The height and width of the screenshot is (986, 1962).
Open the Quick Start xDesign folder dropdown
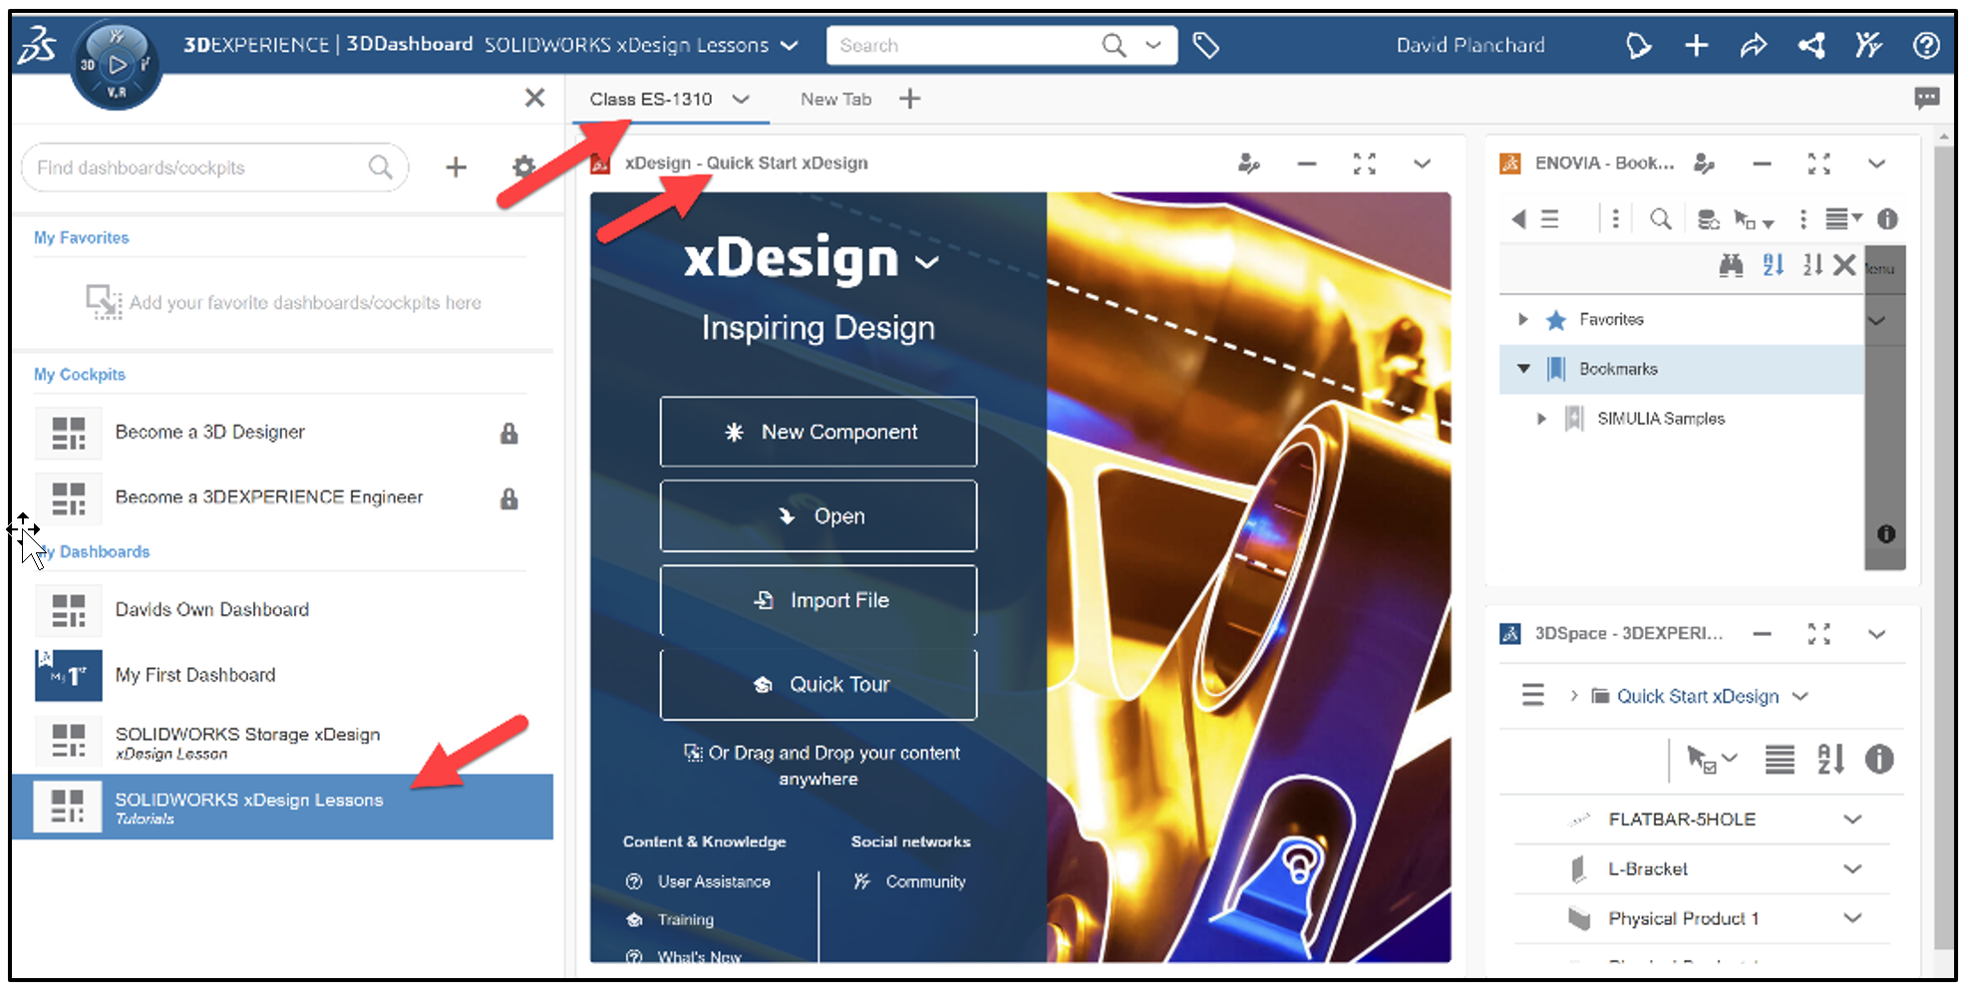pyautogui.click(x=1800, y=696)
